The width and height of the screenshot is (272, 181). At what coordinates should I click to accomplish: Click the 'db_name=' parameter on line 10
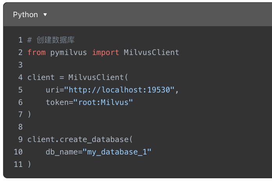tap(64, 152)
